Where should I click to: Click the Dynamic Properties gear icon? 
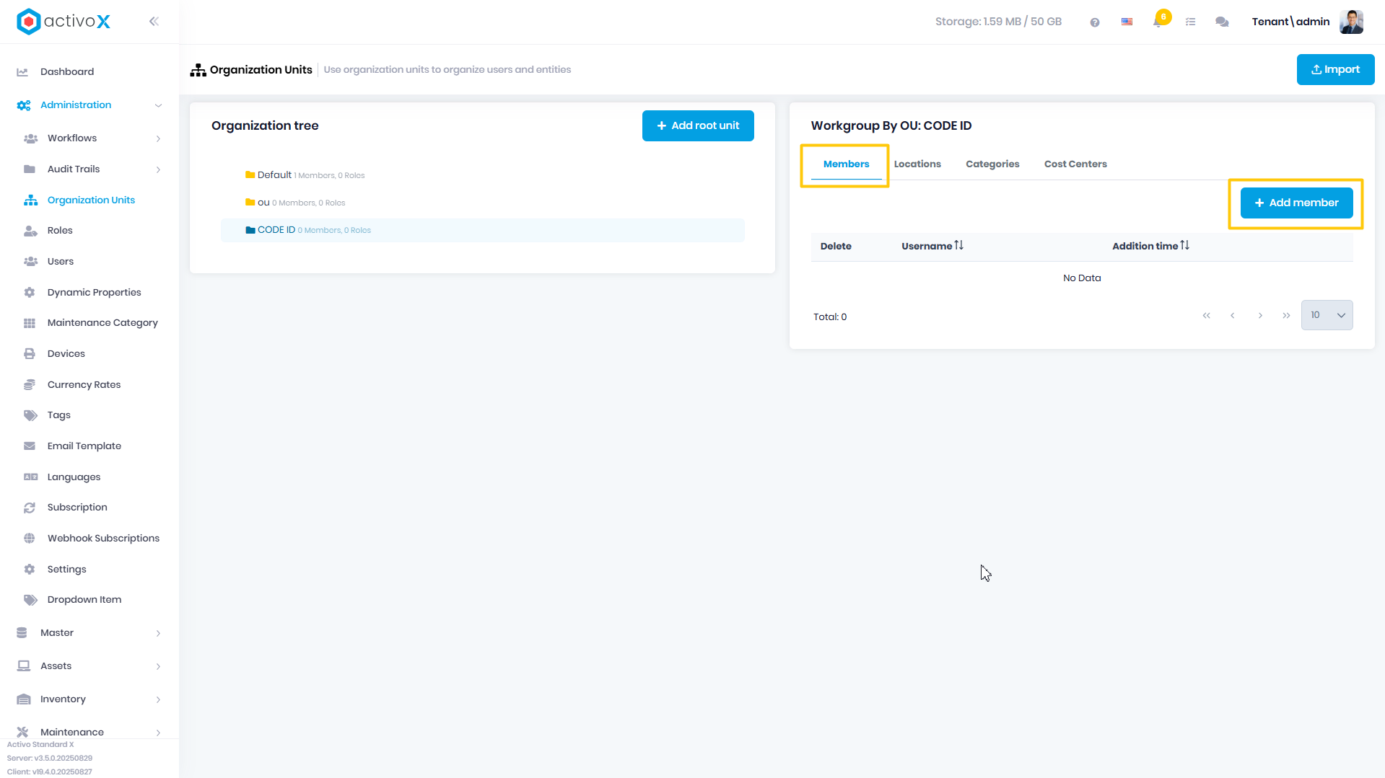point(30,293)
